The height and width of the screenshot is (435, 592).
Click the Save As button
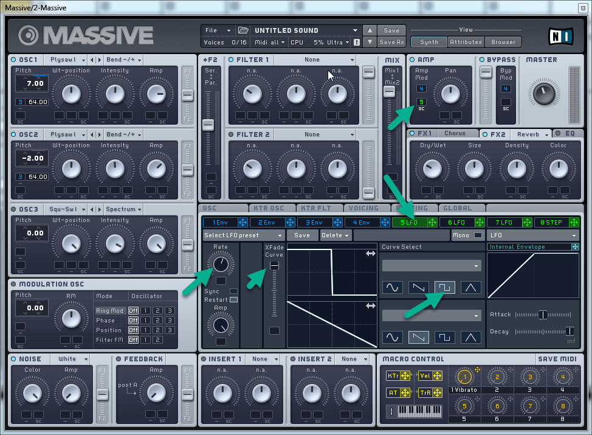(x=391, y=41)
